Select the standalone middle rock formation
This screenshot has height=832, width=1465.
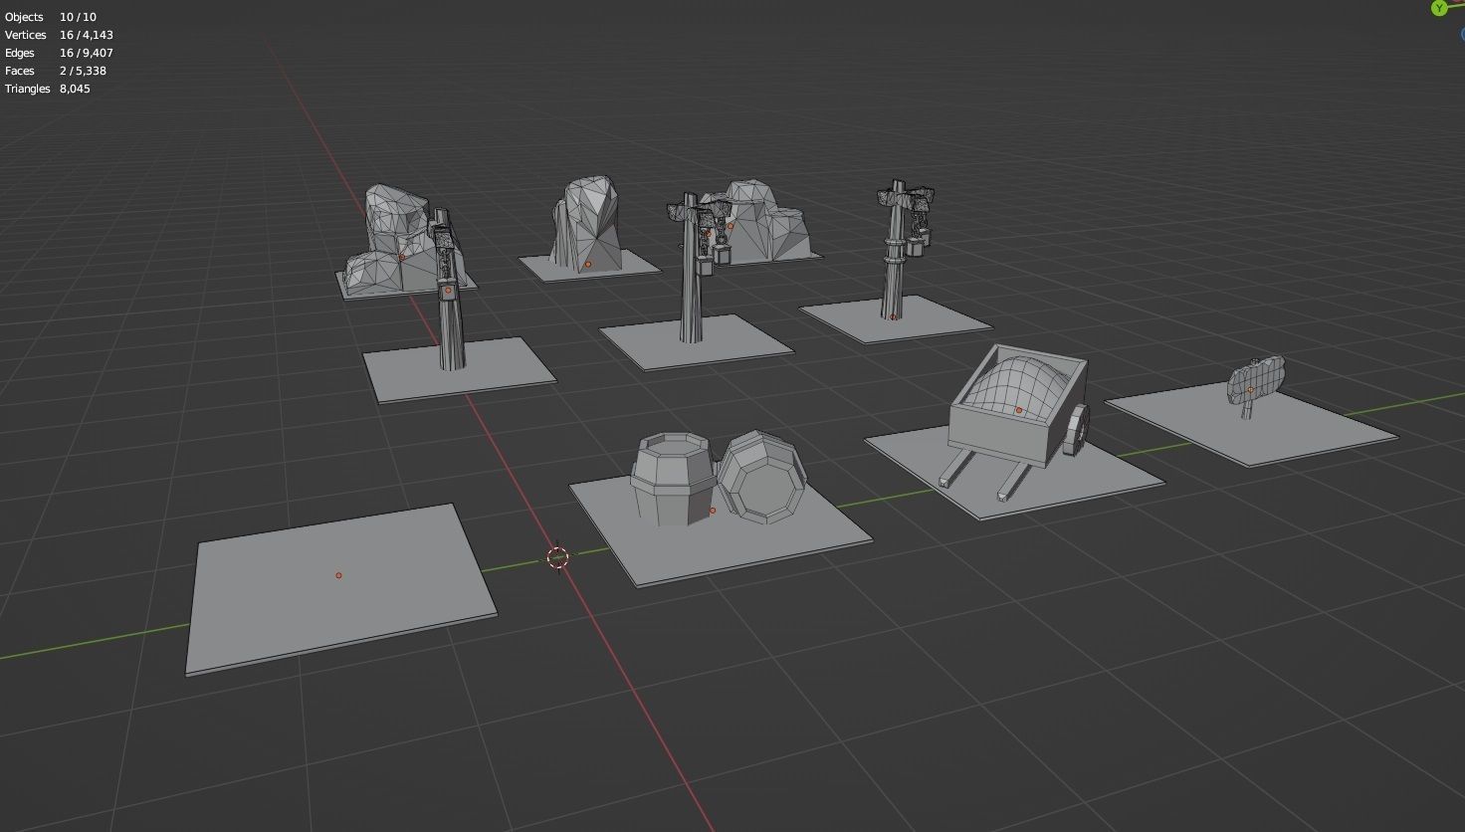coord(587,226)
